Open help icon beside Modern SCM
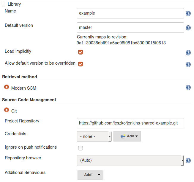194x182 pixels. pos(188,87)
